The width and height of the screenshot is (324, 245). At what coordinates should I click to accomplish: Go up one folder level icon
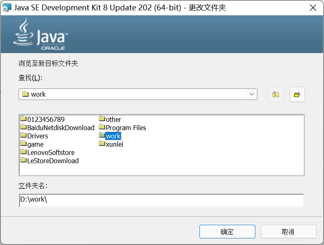click(x=276, y=95)
